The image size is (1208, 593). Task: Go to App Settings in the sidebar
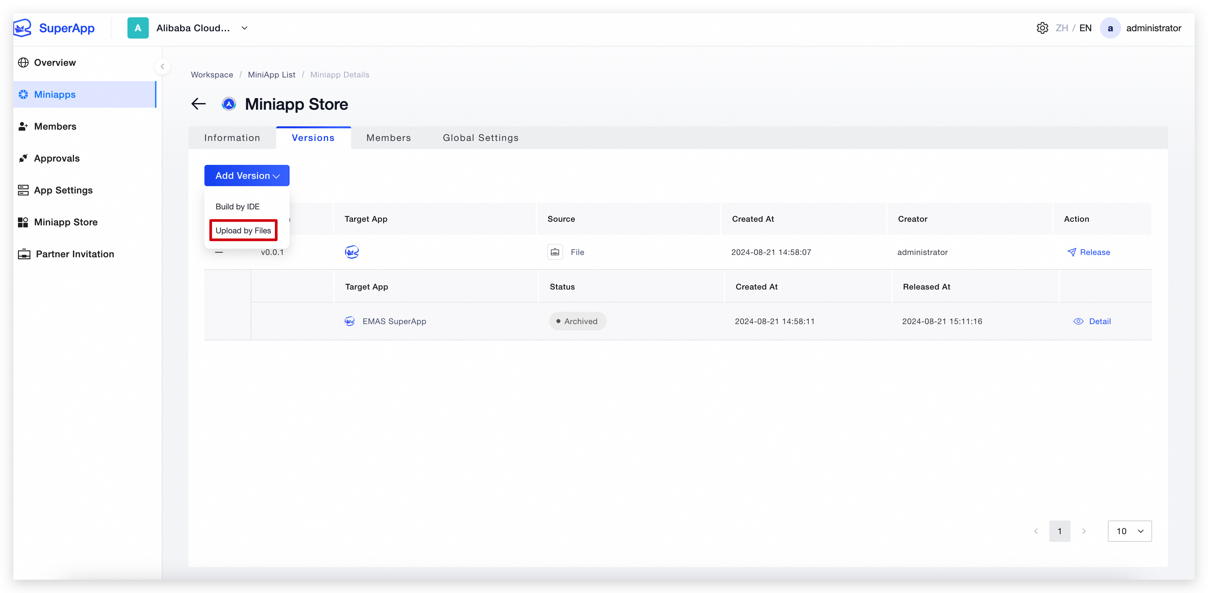[x=63, y=190]
